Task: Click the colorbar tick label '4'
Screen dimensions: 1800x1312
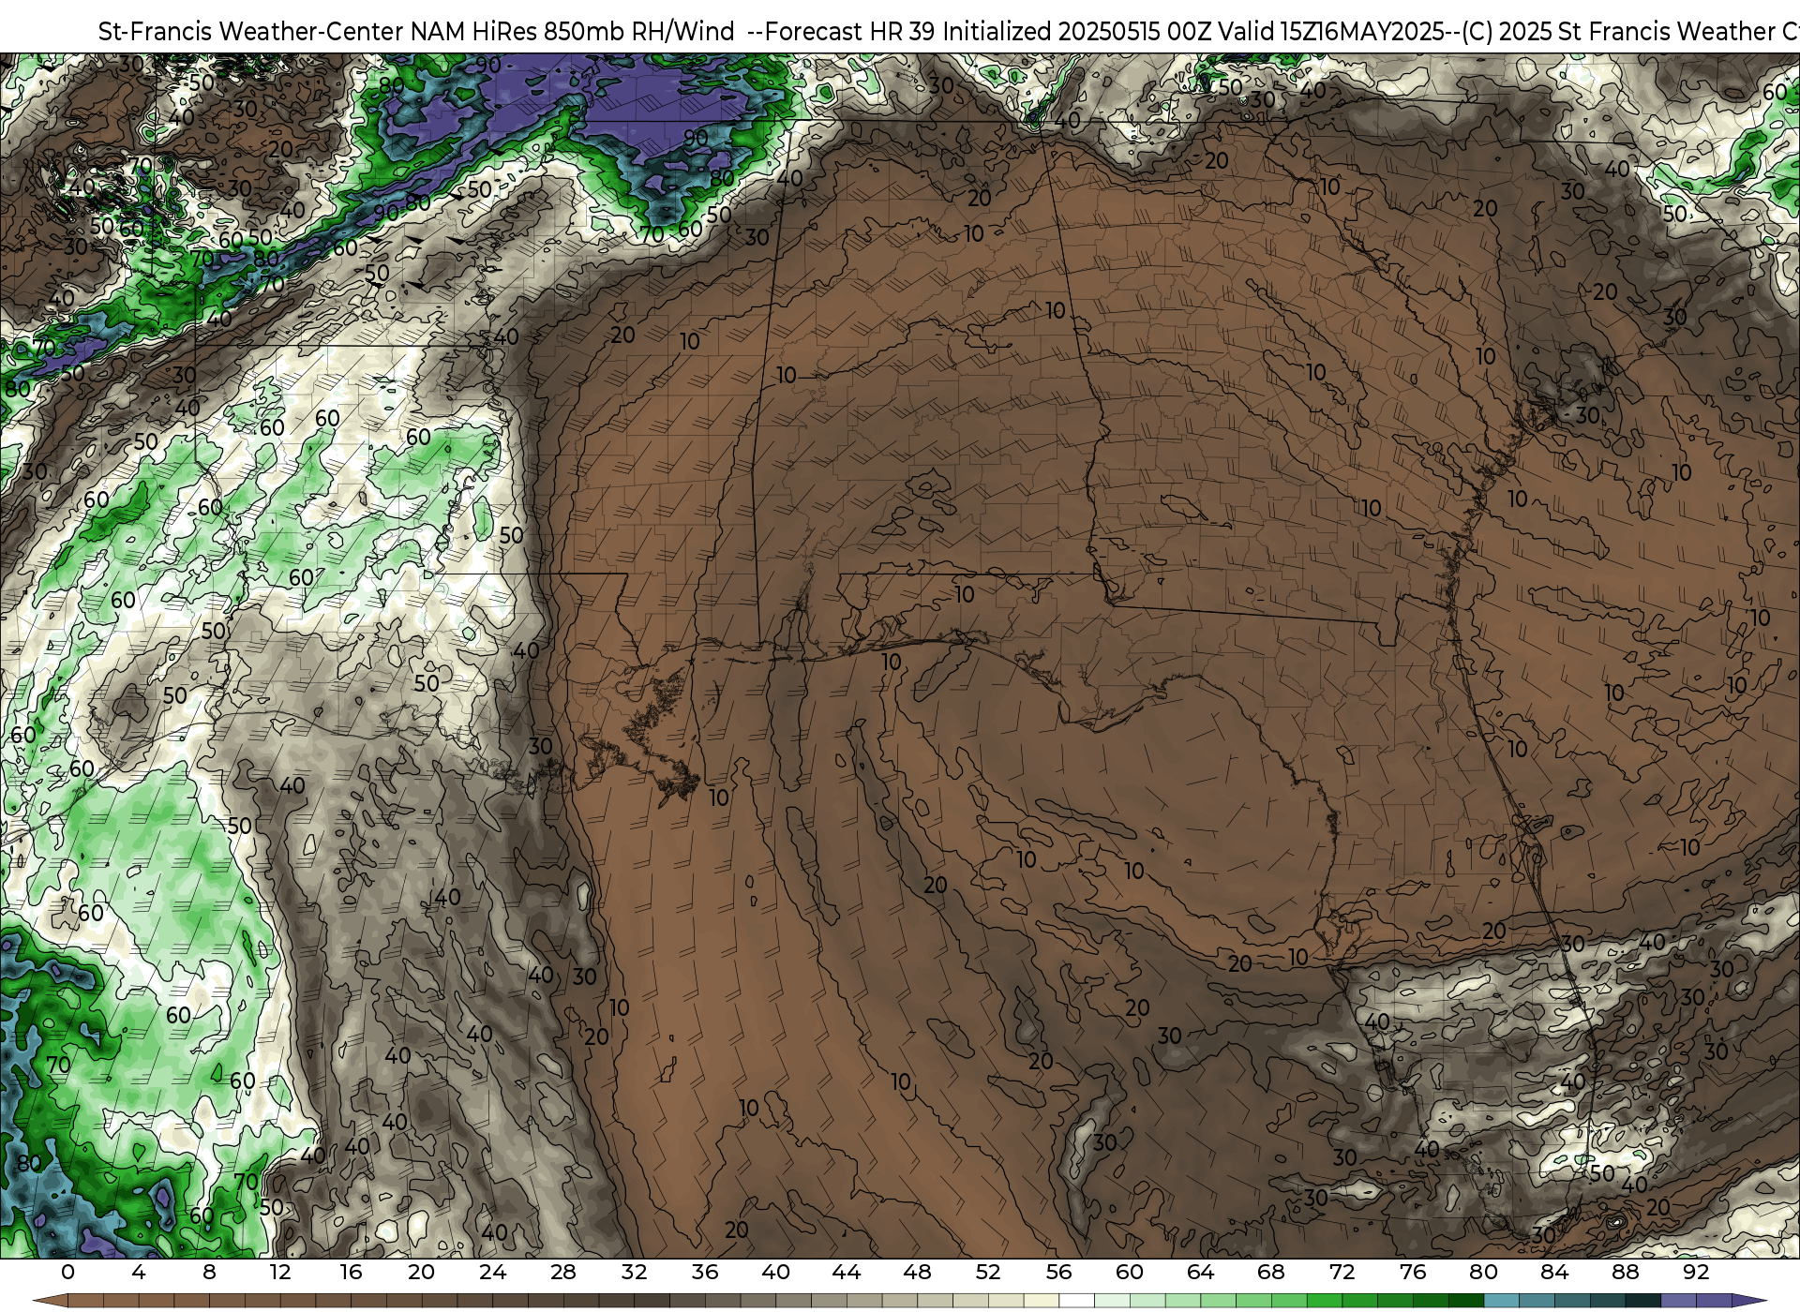Action: [x=139, y=1272]
